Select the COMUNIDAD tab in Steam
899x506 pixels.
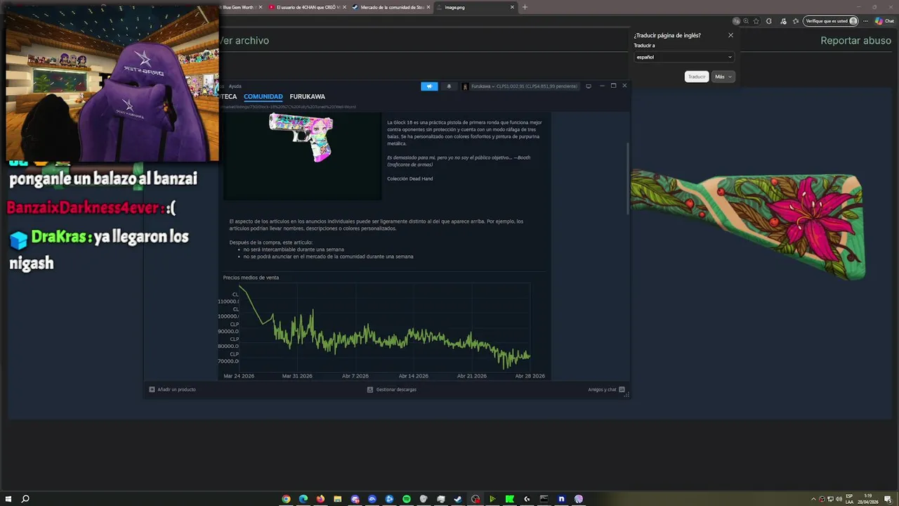(263, 96)
